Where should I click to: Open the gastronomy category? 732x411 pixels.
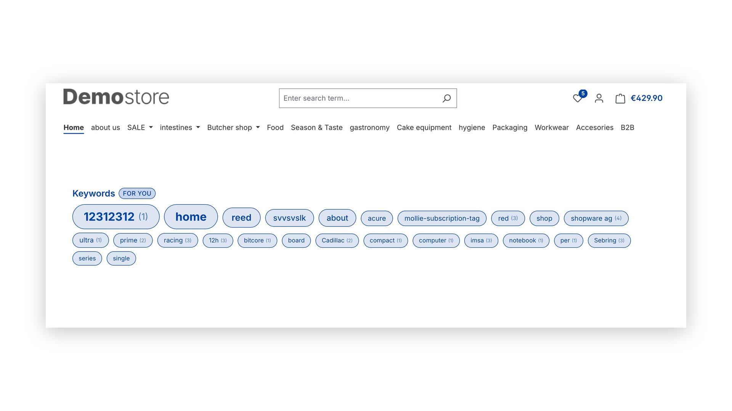point(370,127)
